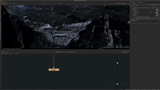Switch to the Curve Editor tab
Image resolution: width=160 pixels, height=90 pixels.
click(x=11, y=54)
